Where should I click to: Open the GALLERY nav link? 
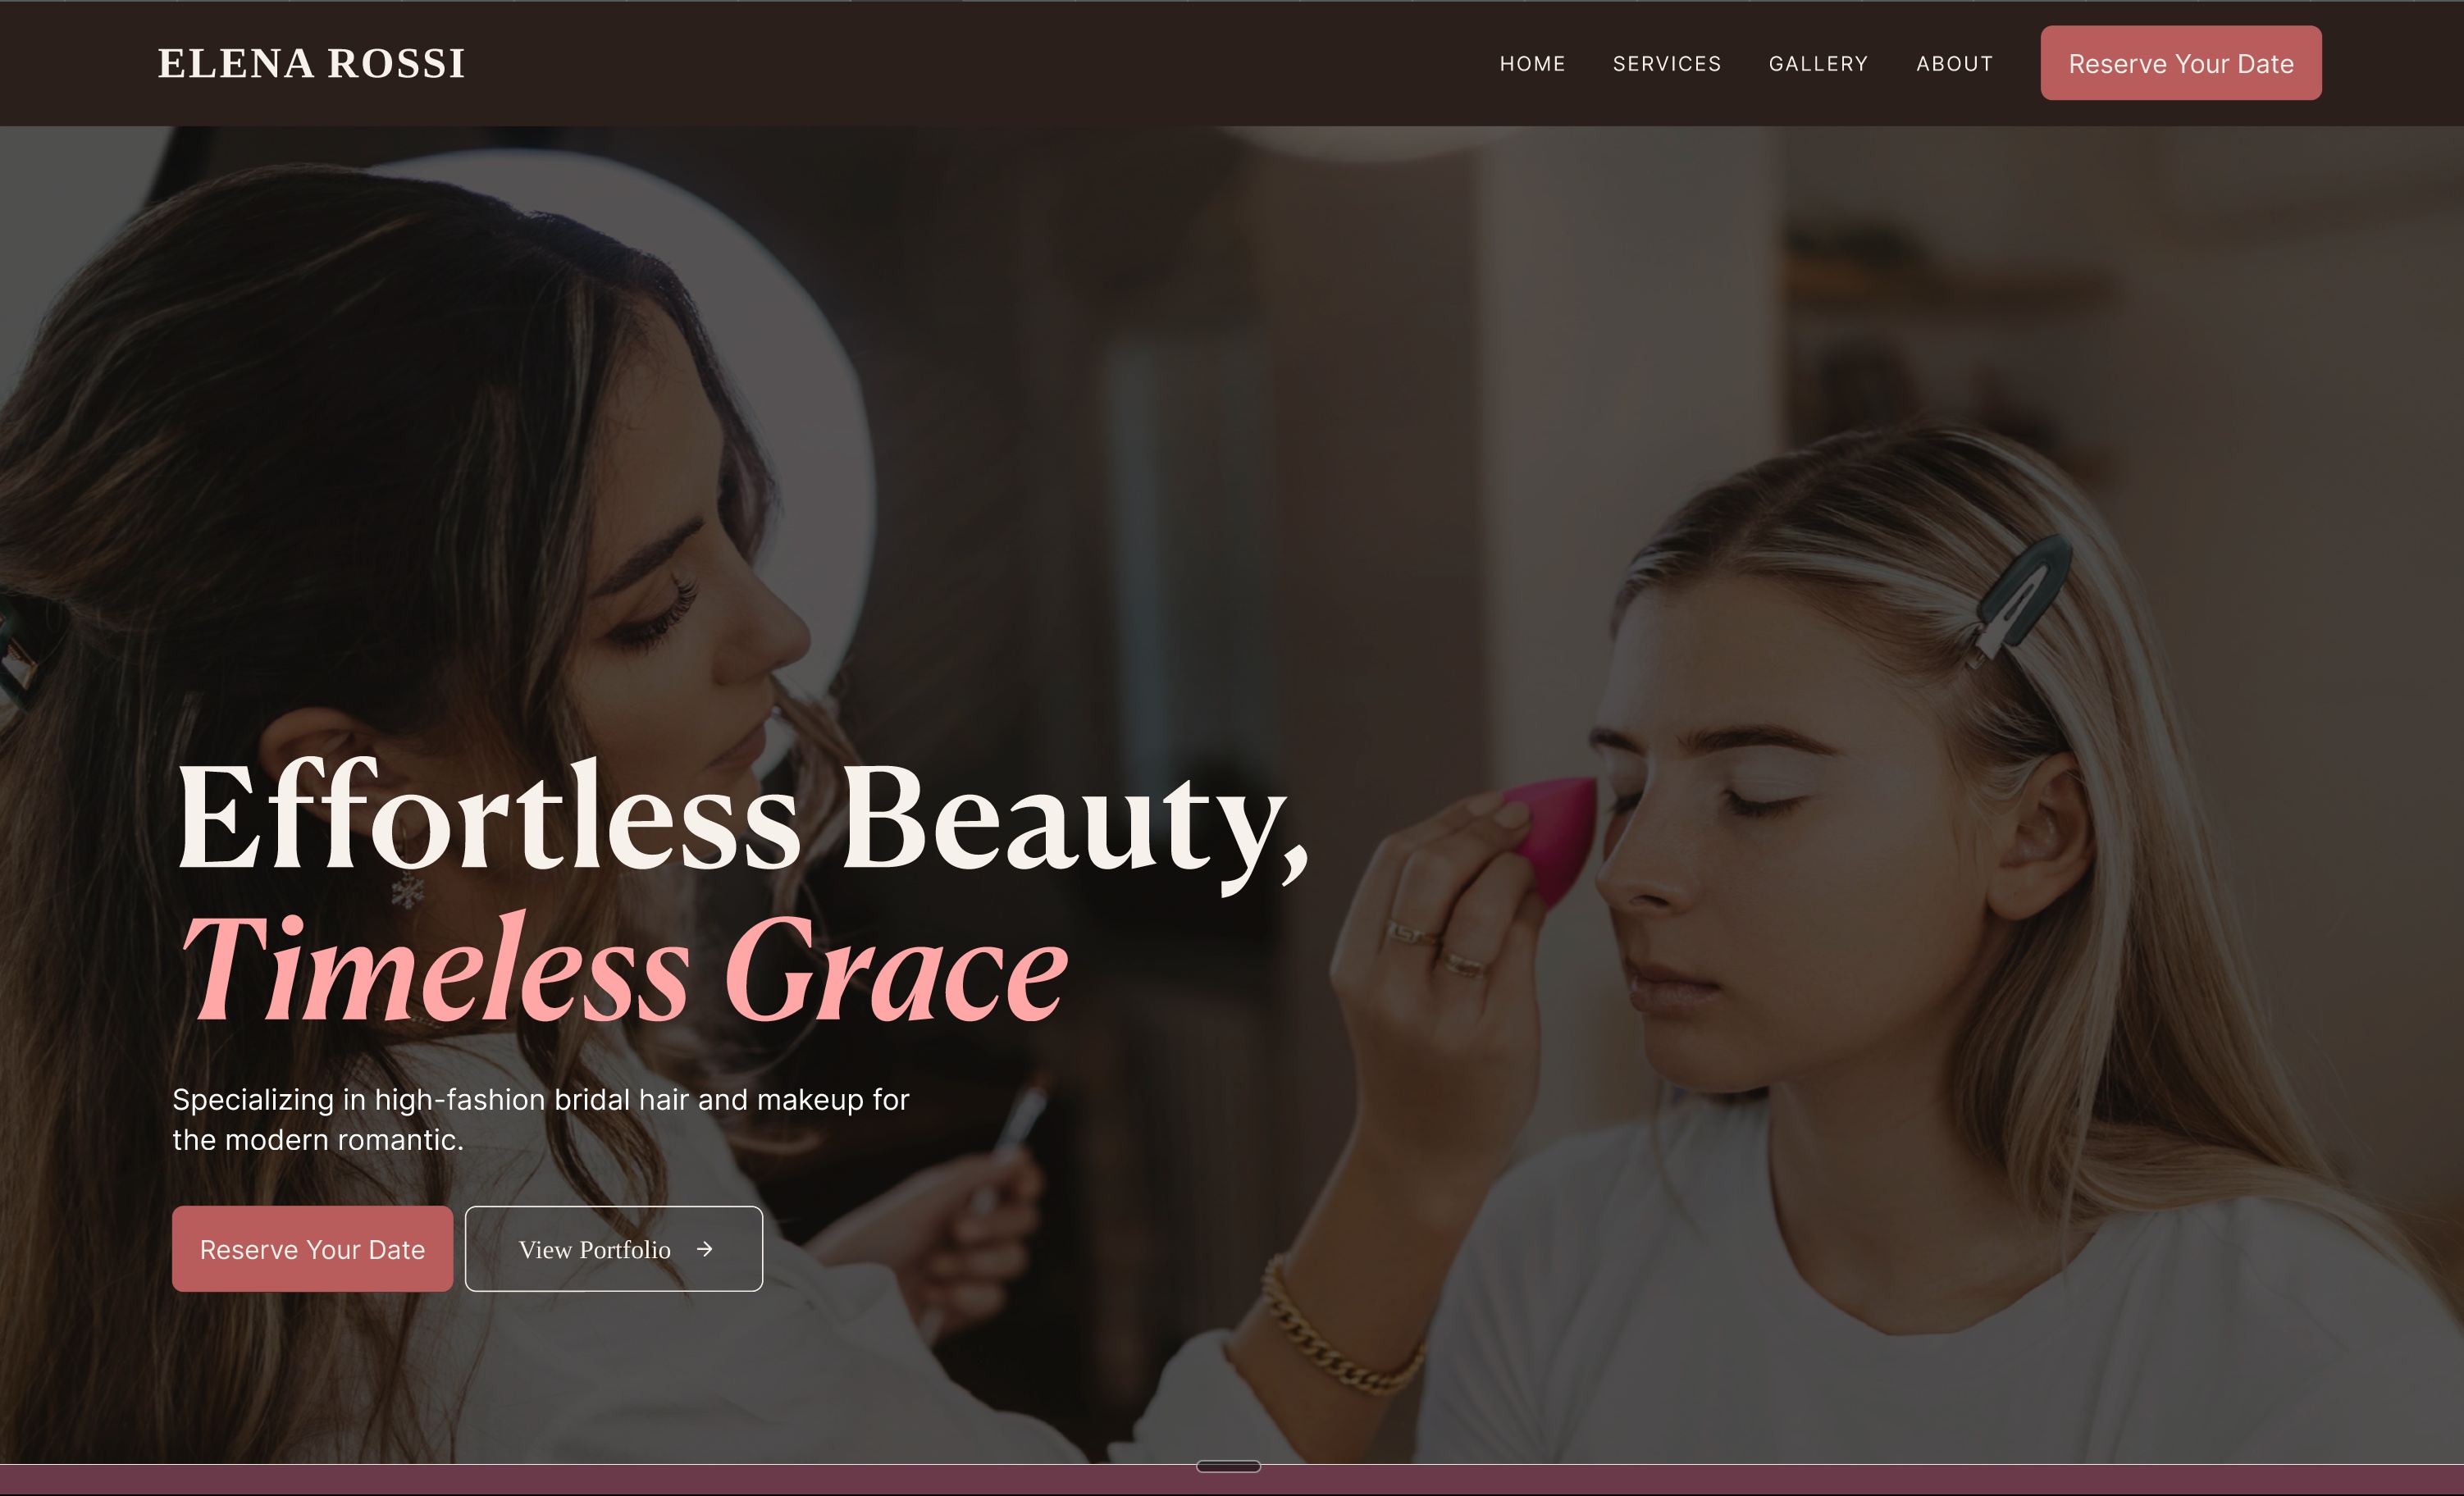pyautogui.click(x=1818, y=64)
